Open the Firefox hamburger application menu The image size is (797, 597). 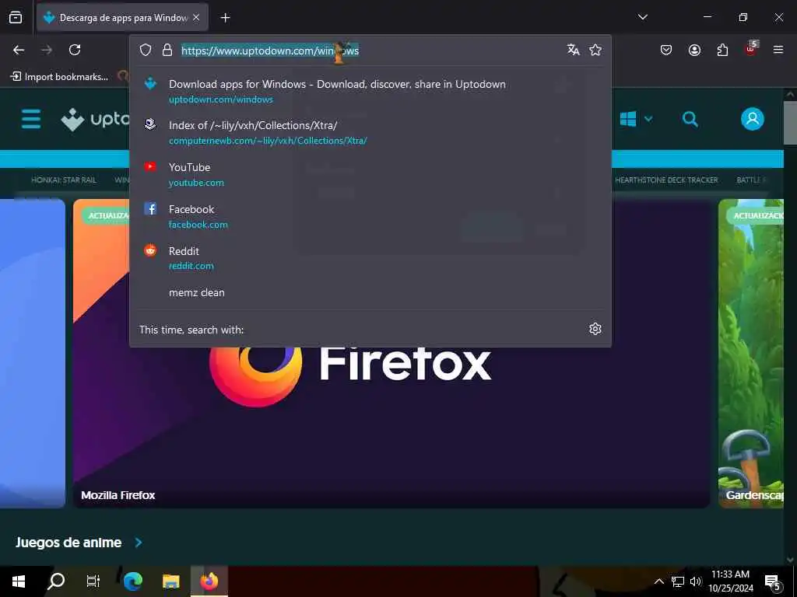[x=778, y=50]
